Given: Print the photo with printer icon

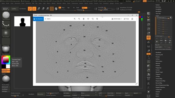Looking at the screenshot, I should 132,19.
